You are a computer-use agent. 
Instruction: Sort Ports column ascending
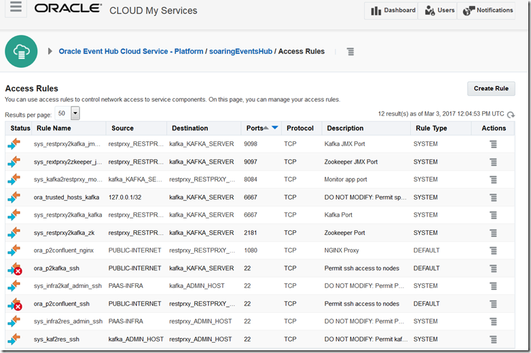pos(266,128)
